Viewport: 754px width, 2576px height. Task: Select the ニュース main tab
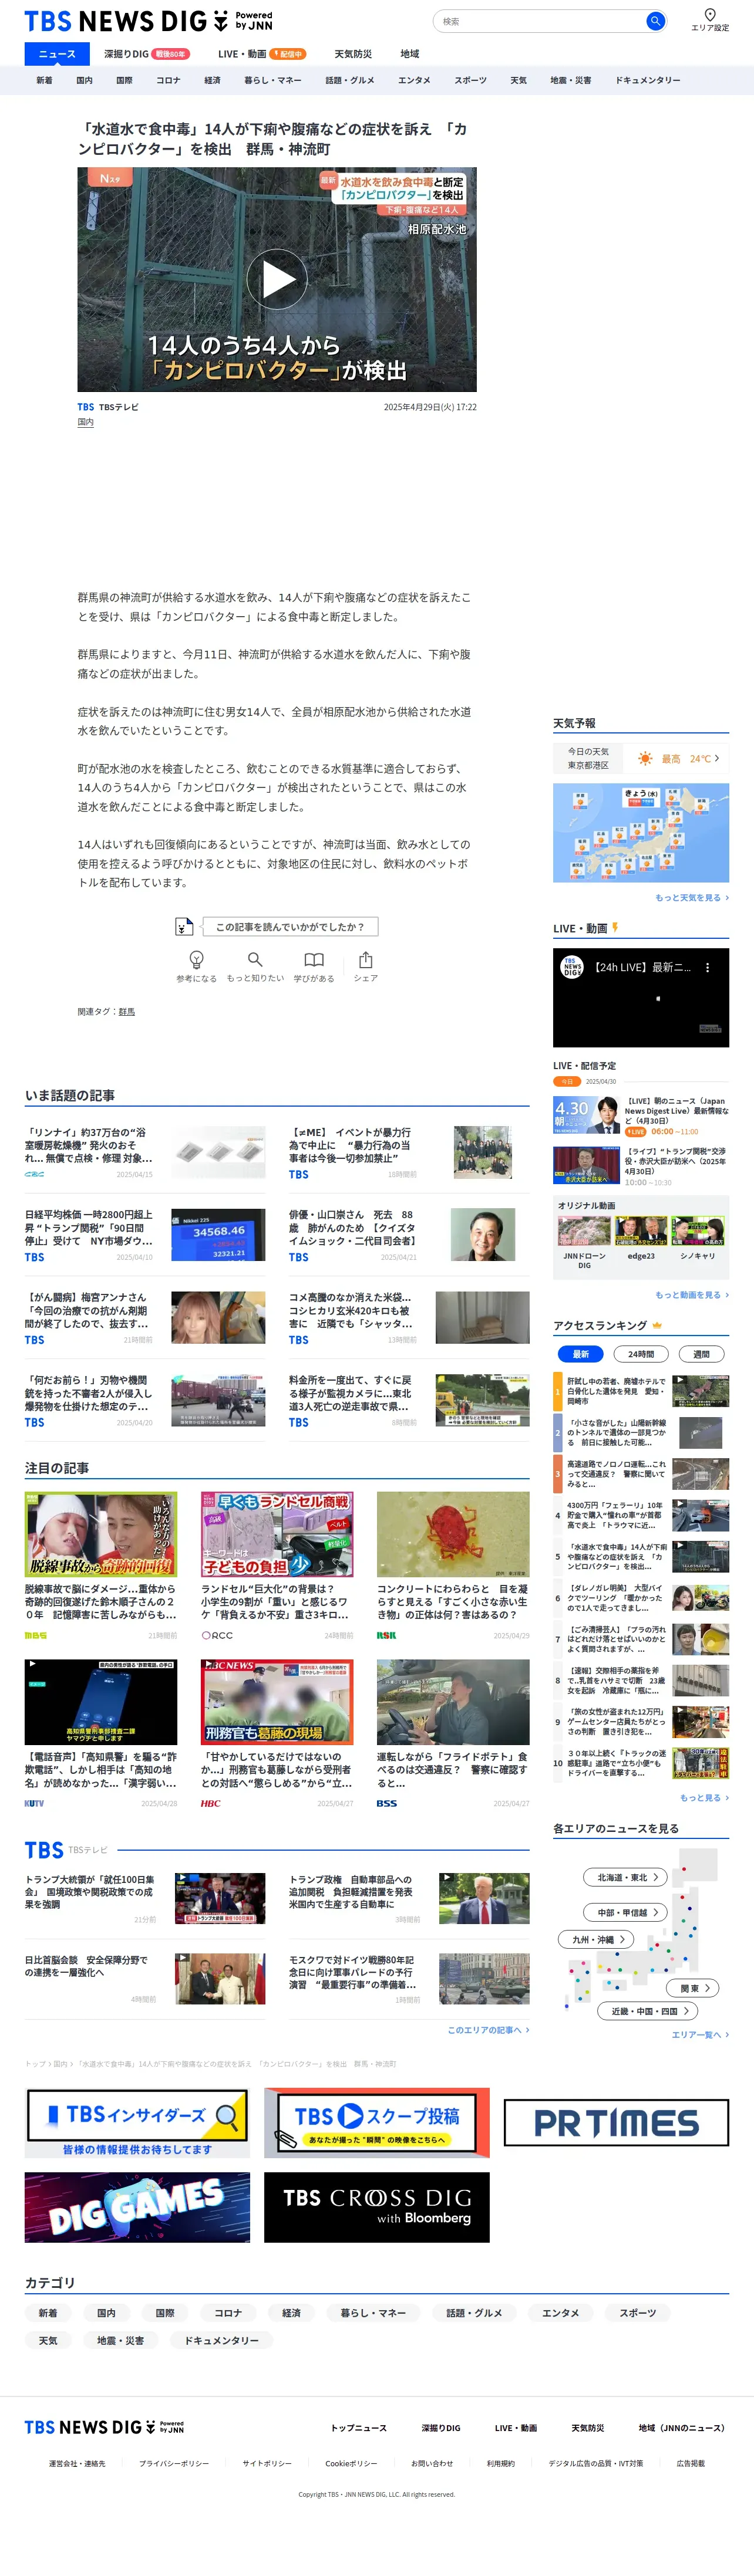point(57,54)
